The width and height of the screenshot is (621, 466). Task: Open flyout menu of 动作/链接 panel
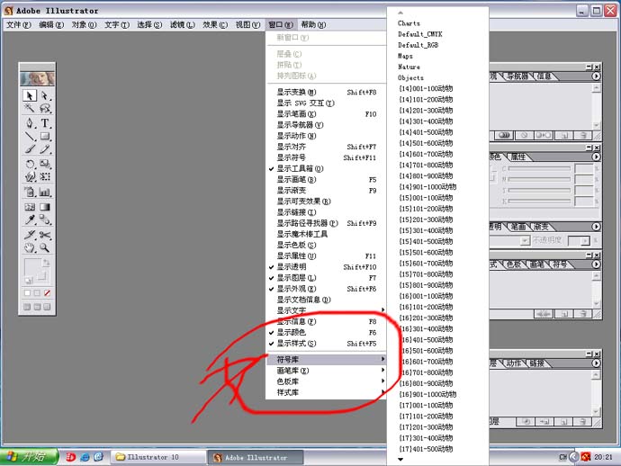pos(596,363)
